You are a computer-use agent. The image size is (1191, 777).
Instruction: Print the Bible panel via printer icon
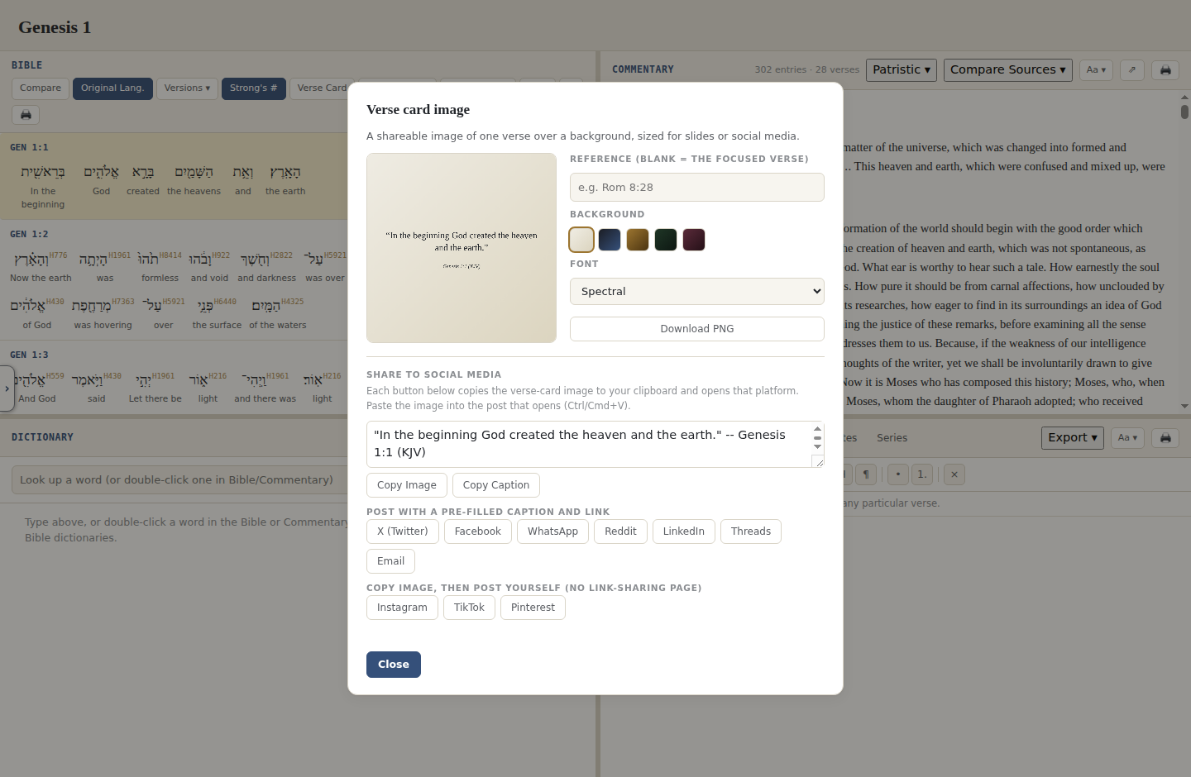coord(26,115)
